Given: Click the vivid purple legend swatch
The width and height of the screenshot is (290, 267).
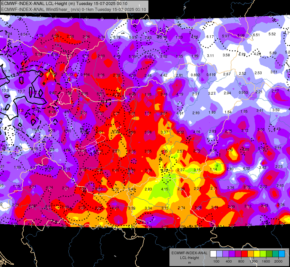Looking at the screenshot, I should [x=232, y=254].
